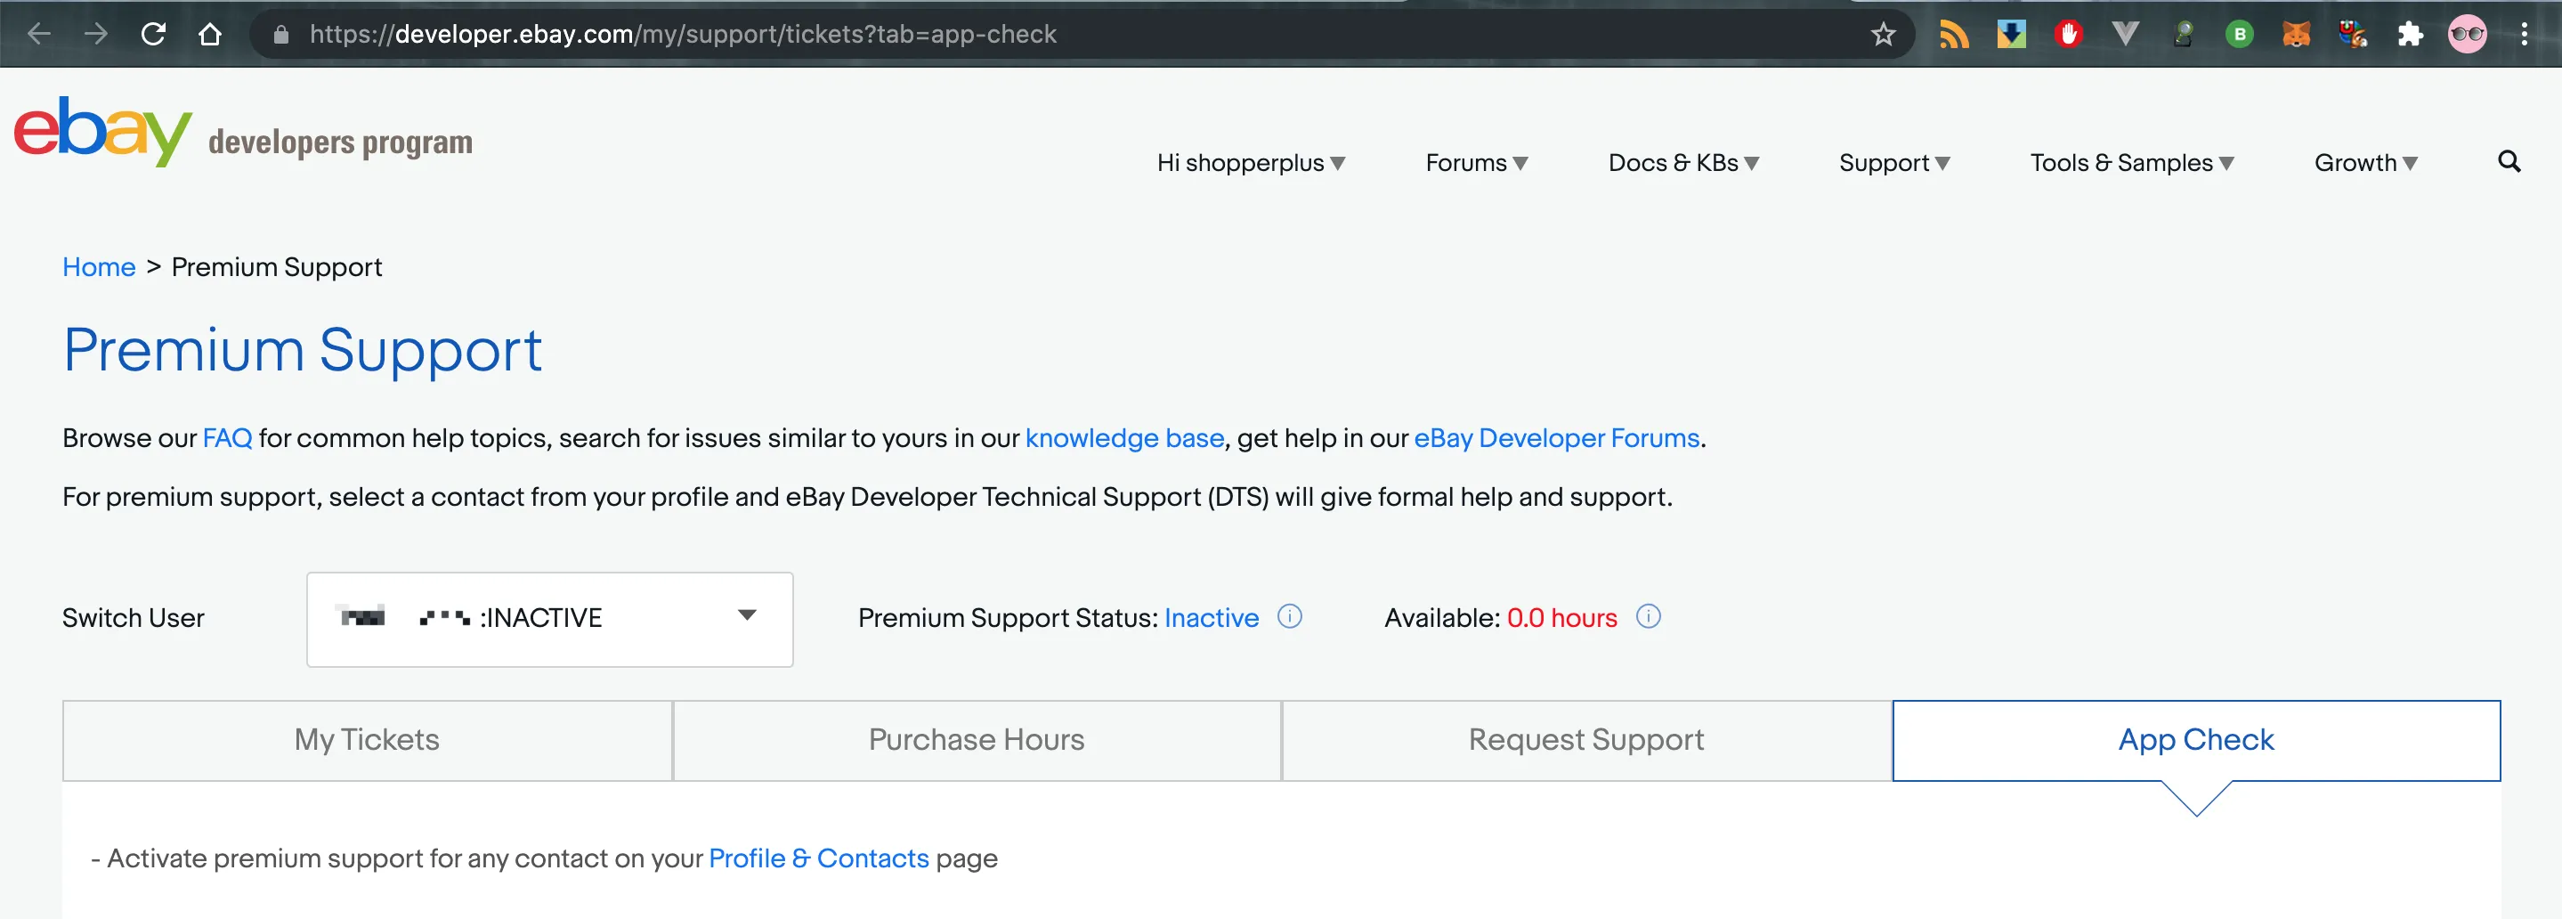The image size is (2562, 919).
Task: Open the Request Support tab
Action: tap(1585, 740)
